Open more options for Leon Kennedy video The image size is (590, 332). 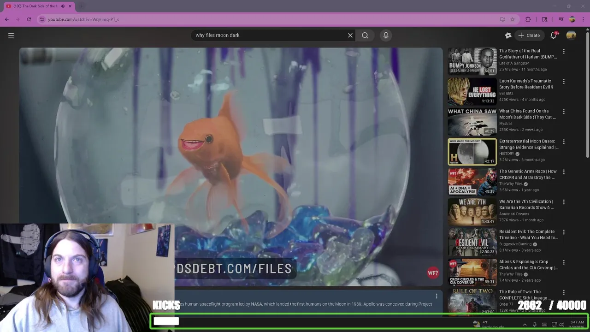coord(563,82)
